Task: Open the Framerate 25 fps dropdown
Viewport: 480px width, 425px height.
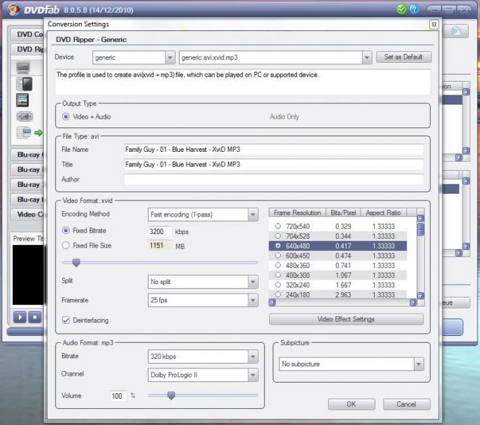Action: (253, 300)
